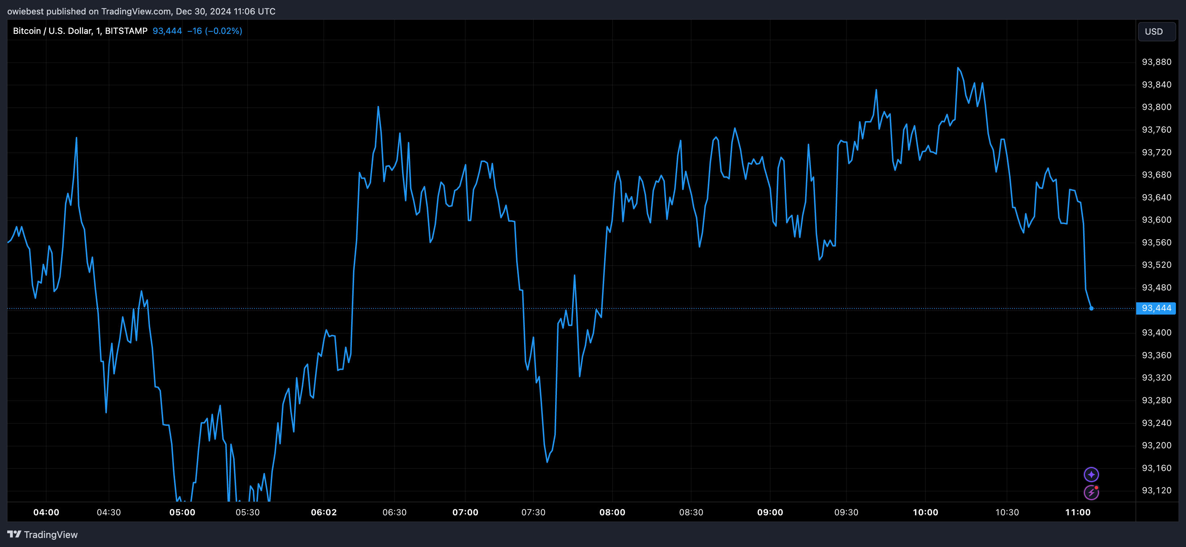Click the 93,800 price axis label
Image resolution: width=1186 pixels, height=547 pixels.
coord(1156,107)
